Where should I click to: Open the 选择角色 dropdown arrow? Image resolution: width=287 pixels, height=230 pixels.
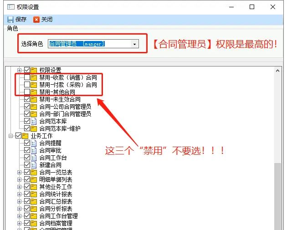pos(134,44)
